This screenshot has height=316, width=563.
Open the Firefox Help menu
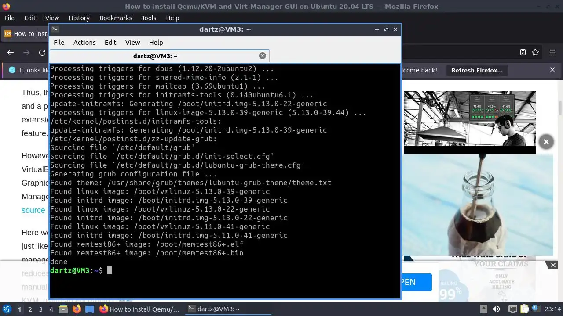(x=172, y=18)
